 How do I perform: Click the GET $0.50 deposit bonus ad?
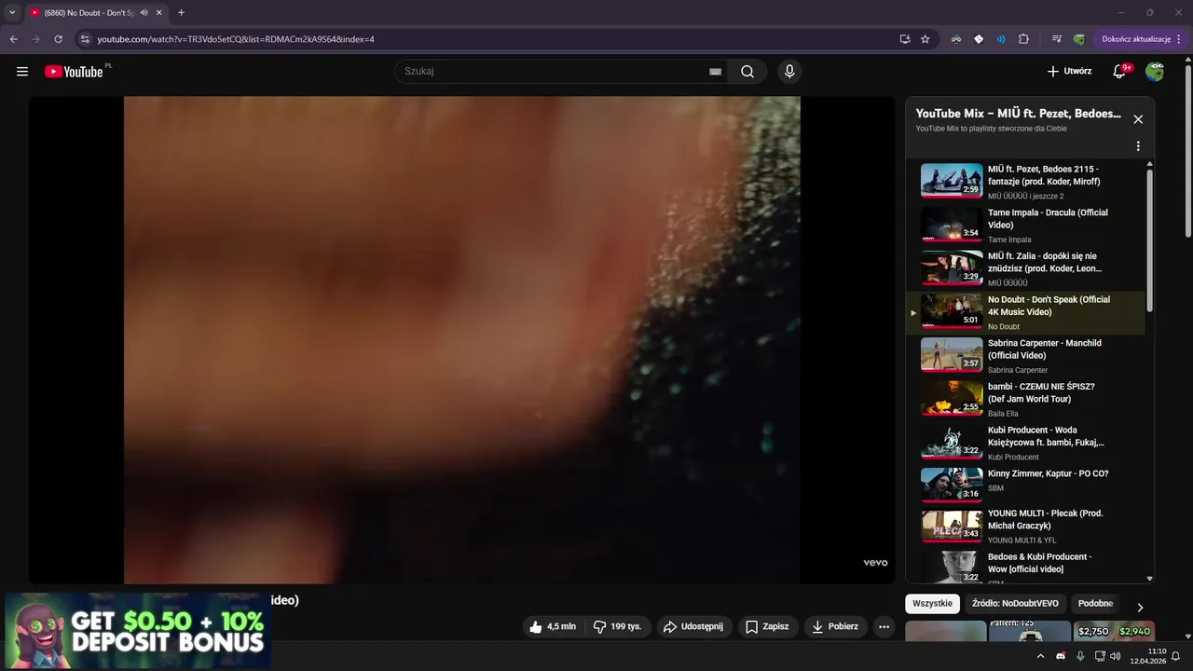pyautogui.click(x=137, y=632)
